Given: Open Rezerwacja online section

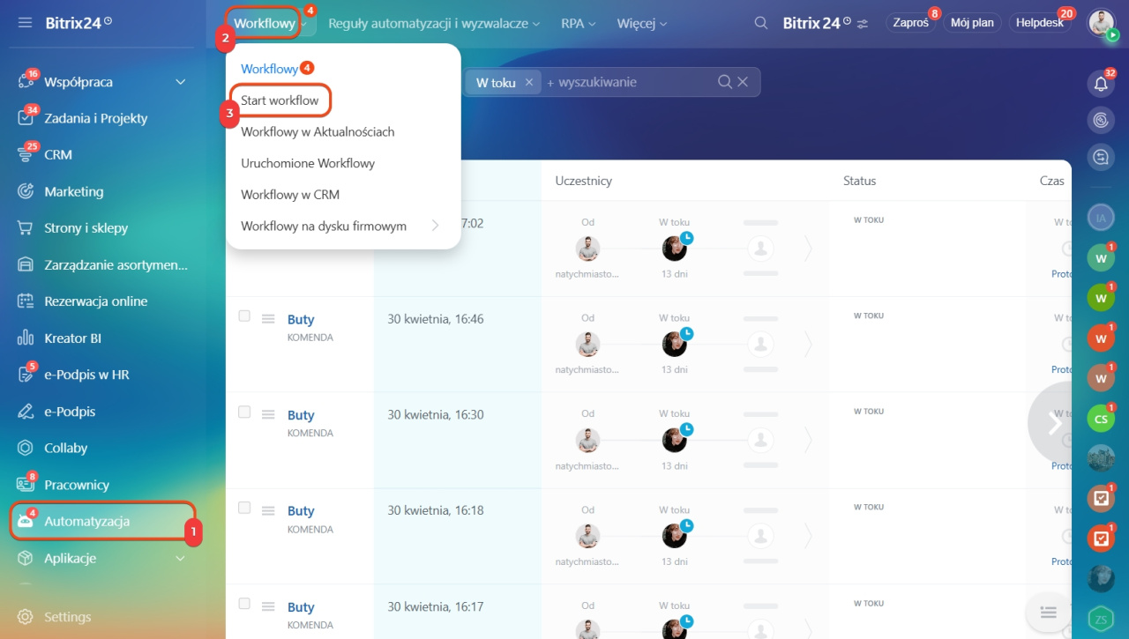Looking at the screenshot, I should (x=96, y=301).
